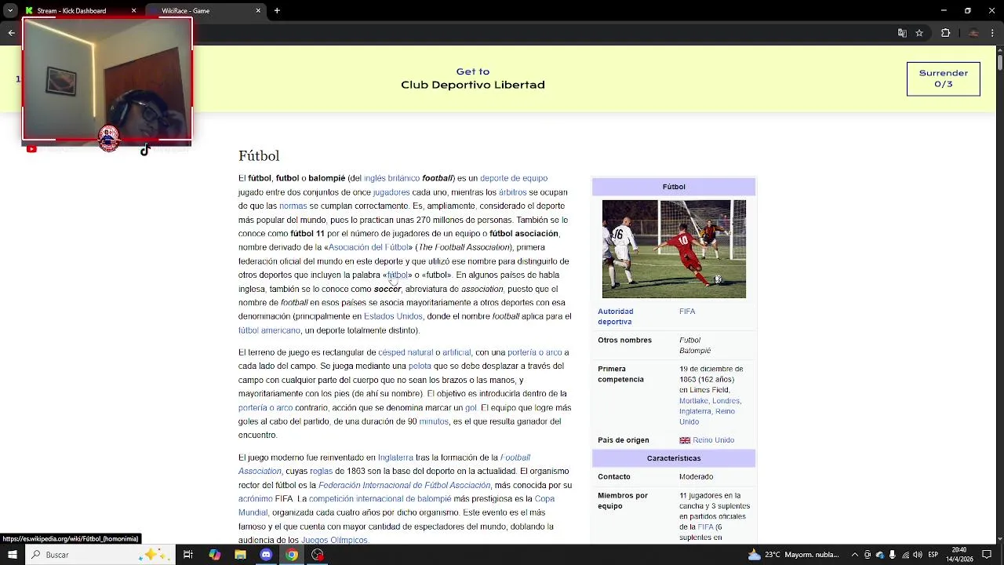Click the infobox football match photo
This screenshot has height=565, width=1004.
click(x=674, y=249)
